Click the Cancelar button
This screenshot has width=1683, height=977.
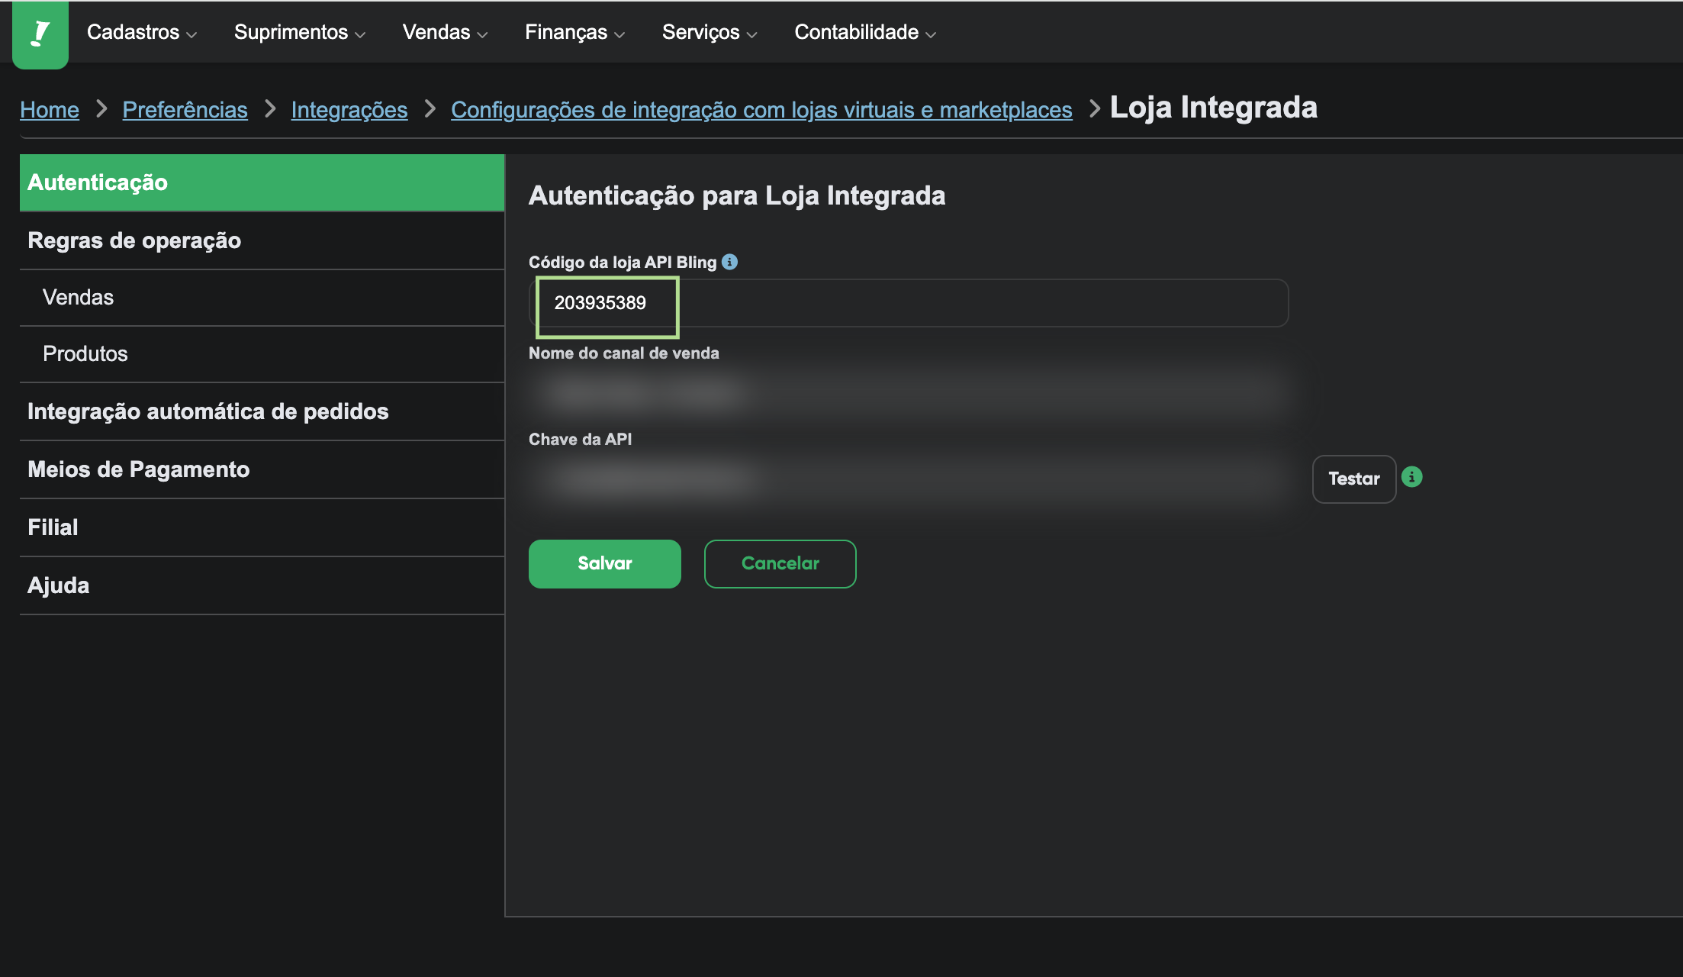(780, 564)
